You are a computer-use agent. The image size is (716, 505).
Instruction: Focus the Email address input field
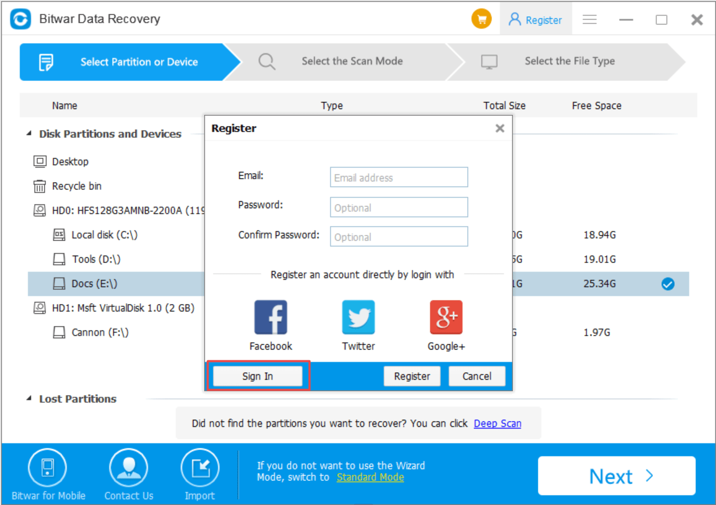click(x=399, y=177)
